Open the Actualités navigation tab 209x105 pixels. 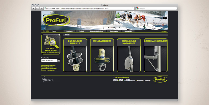pyautogui.click(x=128, y=31)
